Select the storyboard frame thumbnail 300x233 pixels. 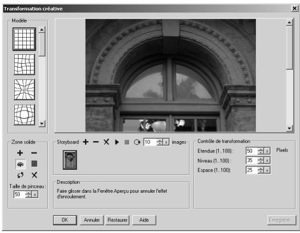(x=70, y=160)
